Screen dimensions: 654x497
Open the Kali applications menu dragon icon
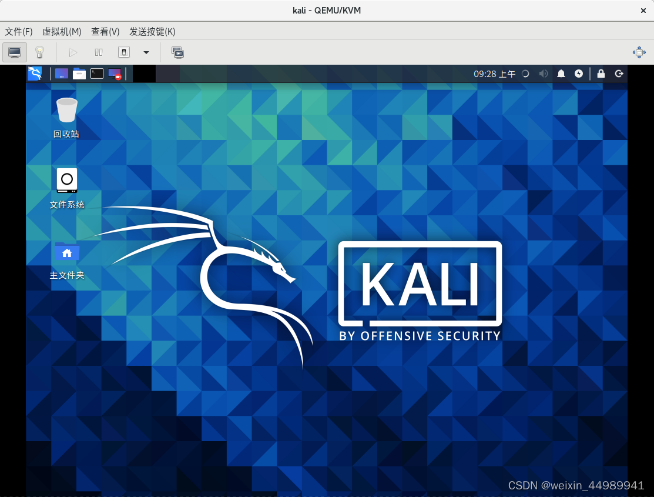tap(35, 74)
